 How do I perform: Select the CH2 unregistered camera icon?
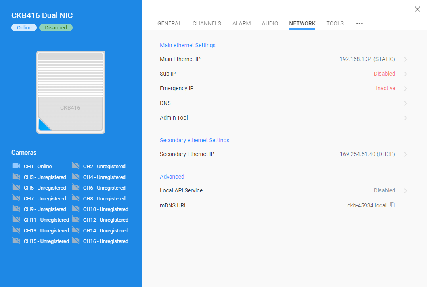pyautogui.click(x=76, y=166)
